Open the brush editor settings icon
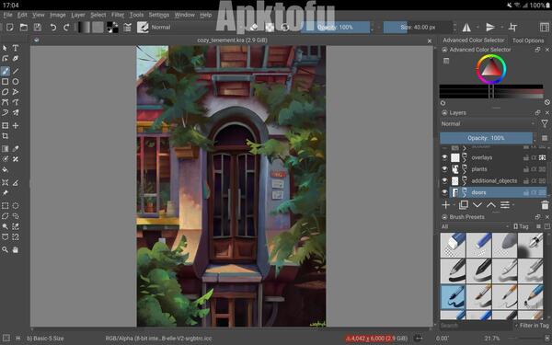Screen dimensions: 552x345 coord(128,27)
